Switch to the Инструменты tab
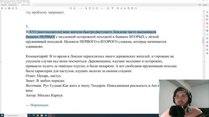The height and width of the screenshot is (117, 209). pyautogui.click(x=12, y=5)
